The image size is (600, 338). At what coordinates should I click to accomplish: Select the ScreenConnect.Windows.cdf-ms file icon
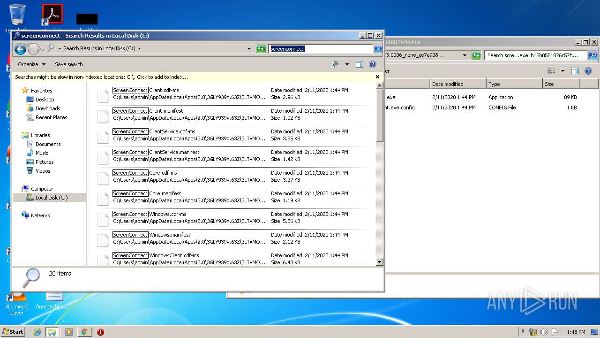(x=103, y=220)
